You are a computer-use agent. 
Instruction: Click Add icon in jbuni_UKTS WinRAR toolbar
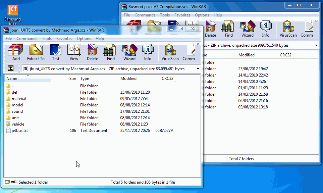(16, 52)
